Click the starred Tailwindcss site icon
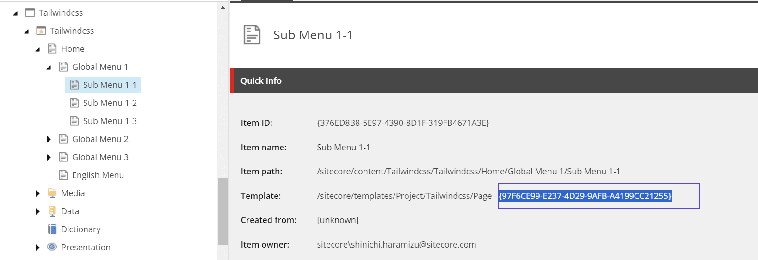The height and width of the screenshot is (260, 758). tap(41, 31)
